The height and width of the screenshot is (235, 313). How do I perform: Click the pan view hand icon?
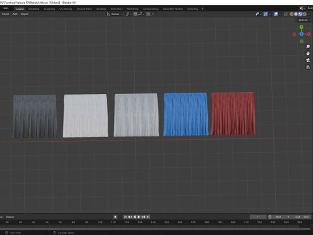point(308,54)
